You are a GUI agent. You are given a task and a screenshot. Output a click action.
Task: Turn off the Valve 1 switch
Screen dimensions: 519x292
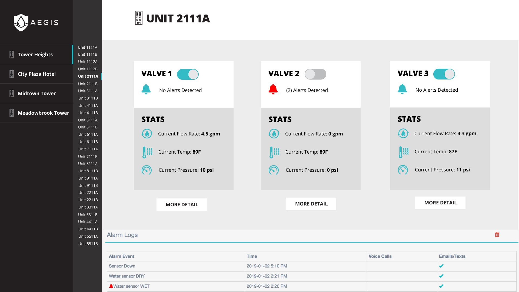pyautogui.click(x=188, y=74)
